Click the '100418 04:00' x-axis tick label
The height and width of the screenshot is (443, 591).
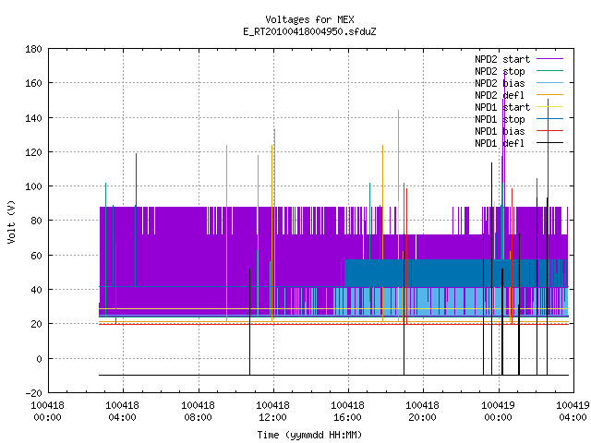pos(122,412)
